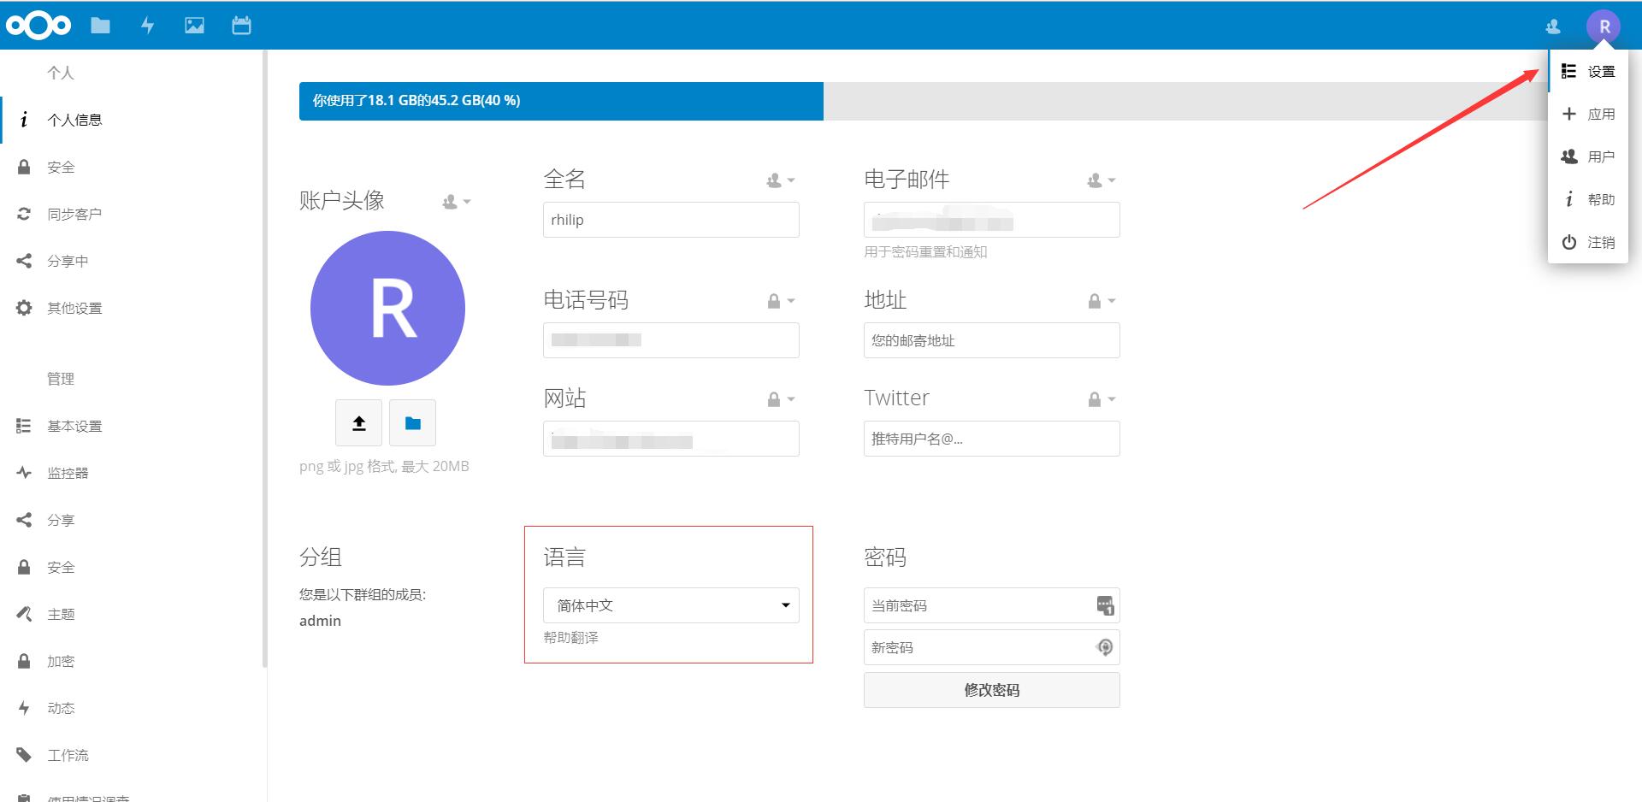
Task: Click the gear icon beside 其他设置
Action: (24, 308)
